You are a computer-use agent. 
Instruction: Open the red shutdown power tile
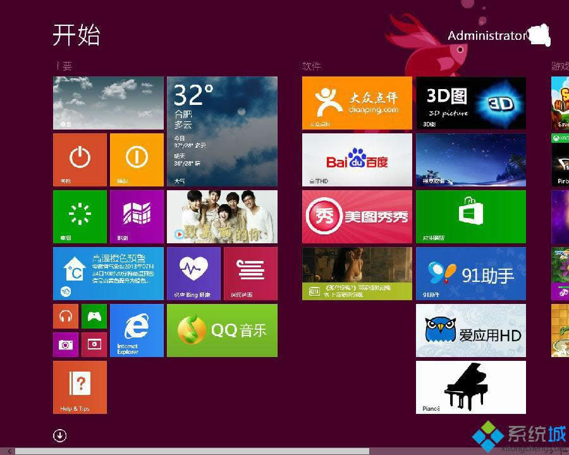(x=80, y=159)
